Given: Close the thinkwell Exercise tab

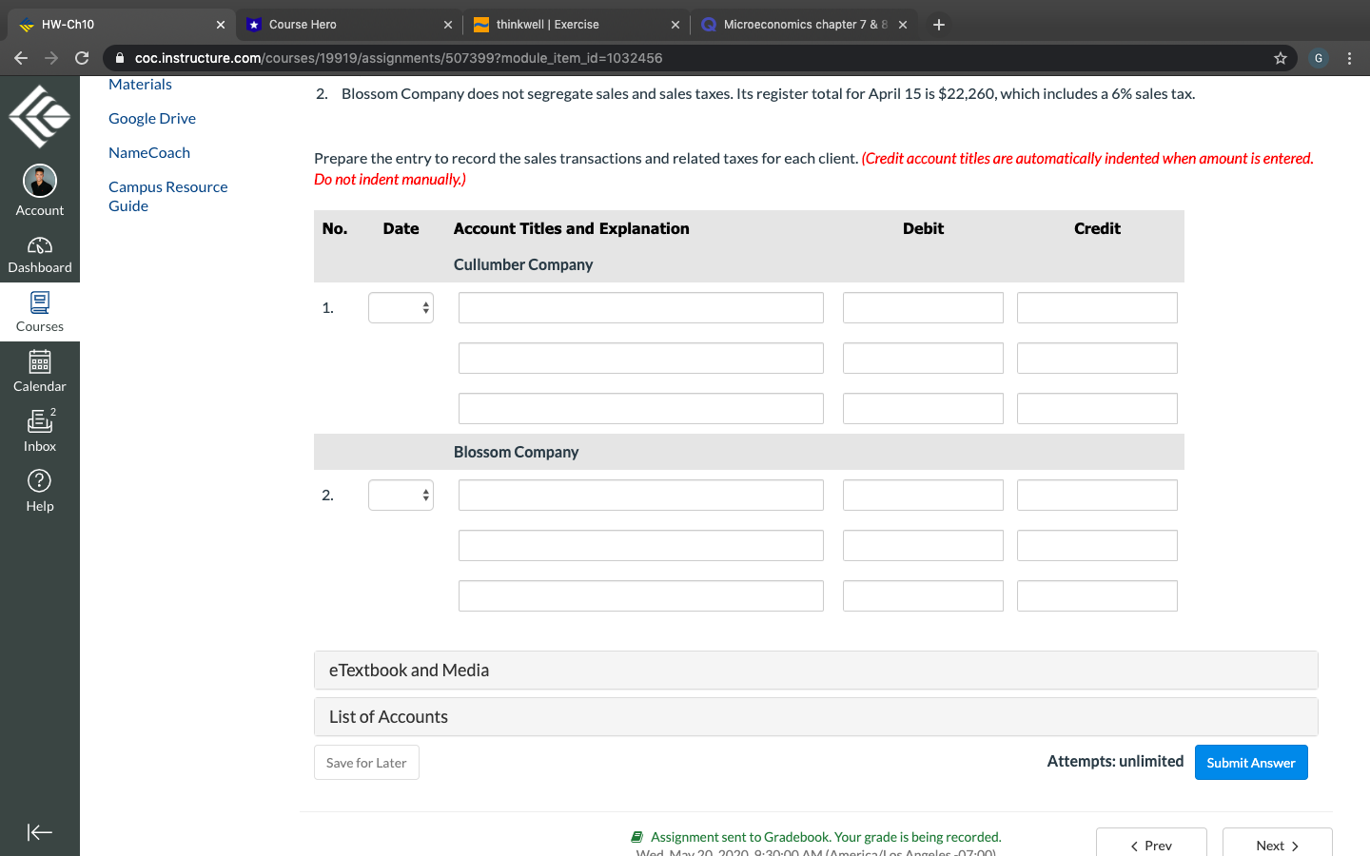Looking at the screenshot, I should coord(675,25).
